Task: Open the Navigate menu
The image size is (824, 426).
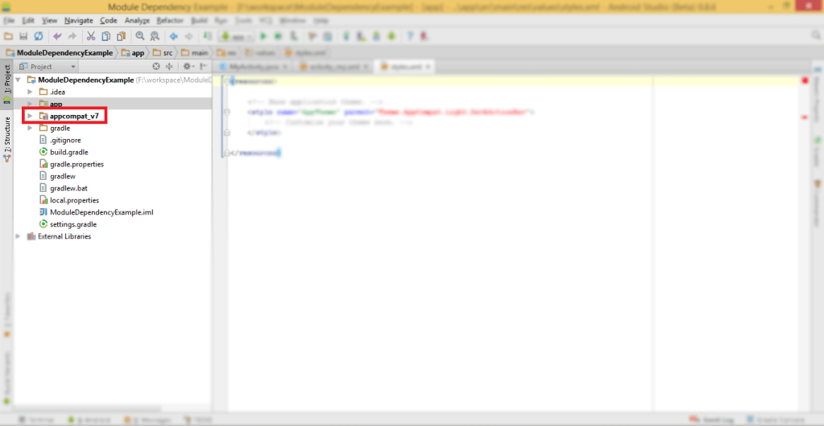Action: (x=79, y=20)
